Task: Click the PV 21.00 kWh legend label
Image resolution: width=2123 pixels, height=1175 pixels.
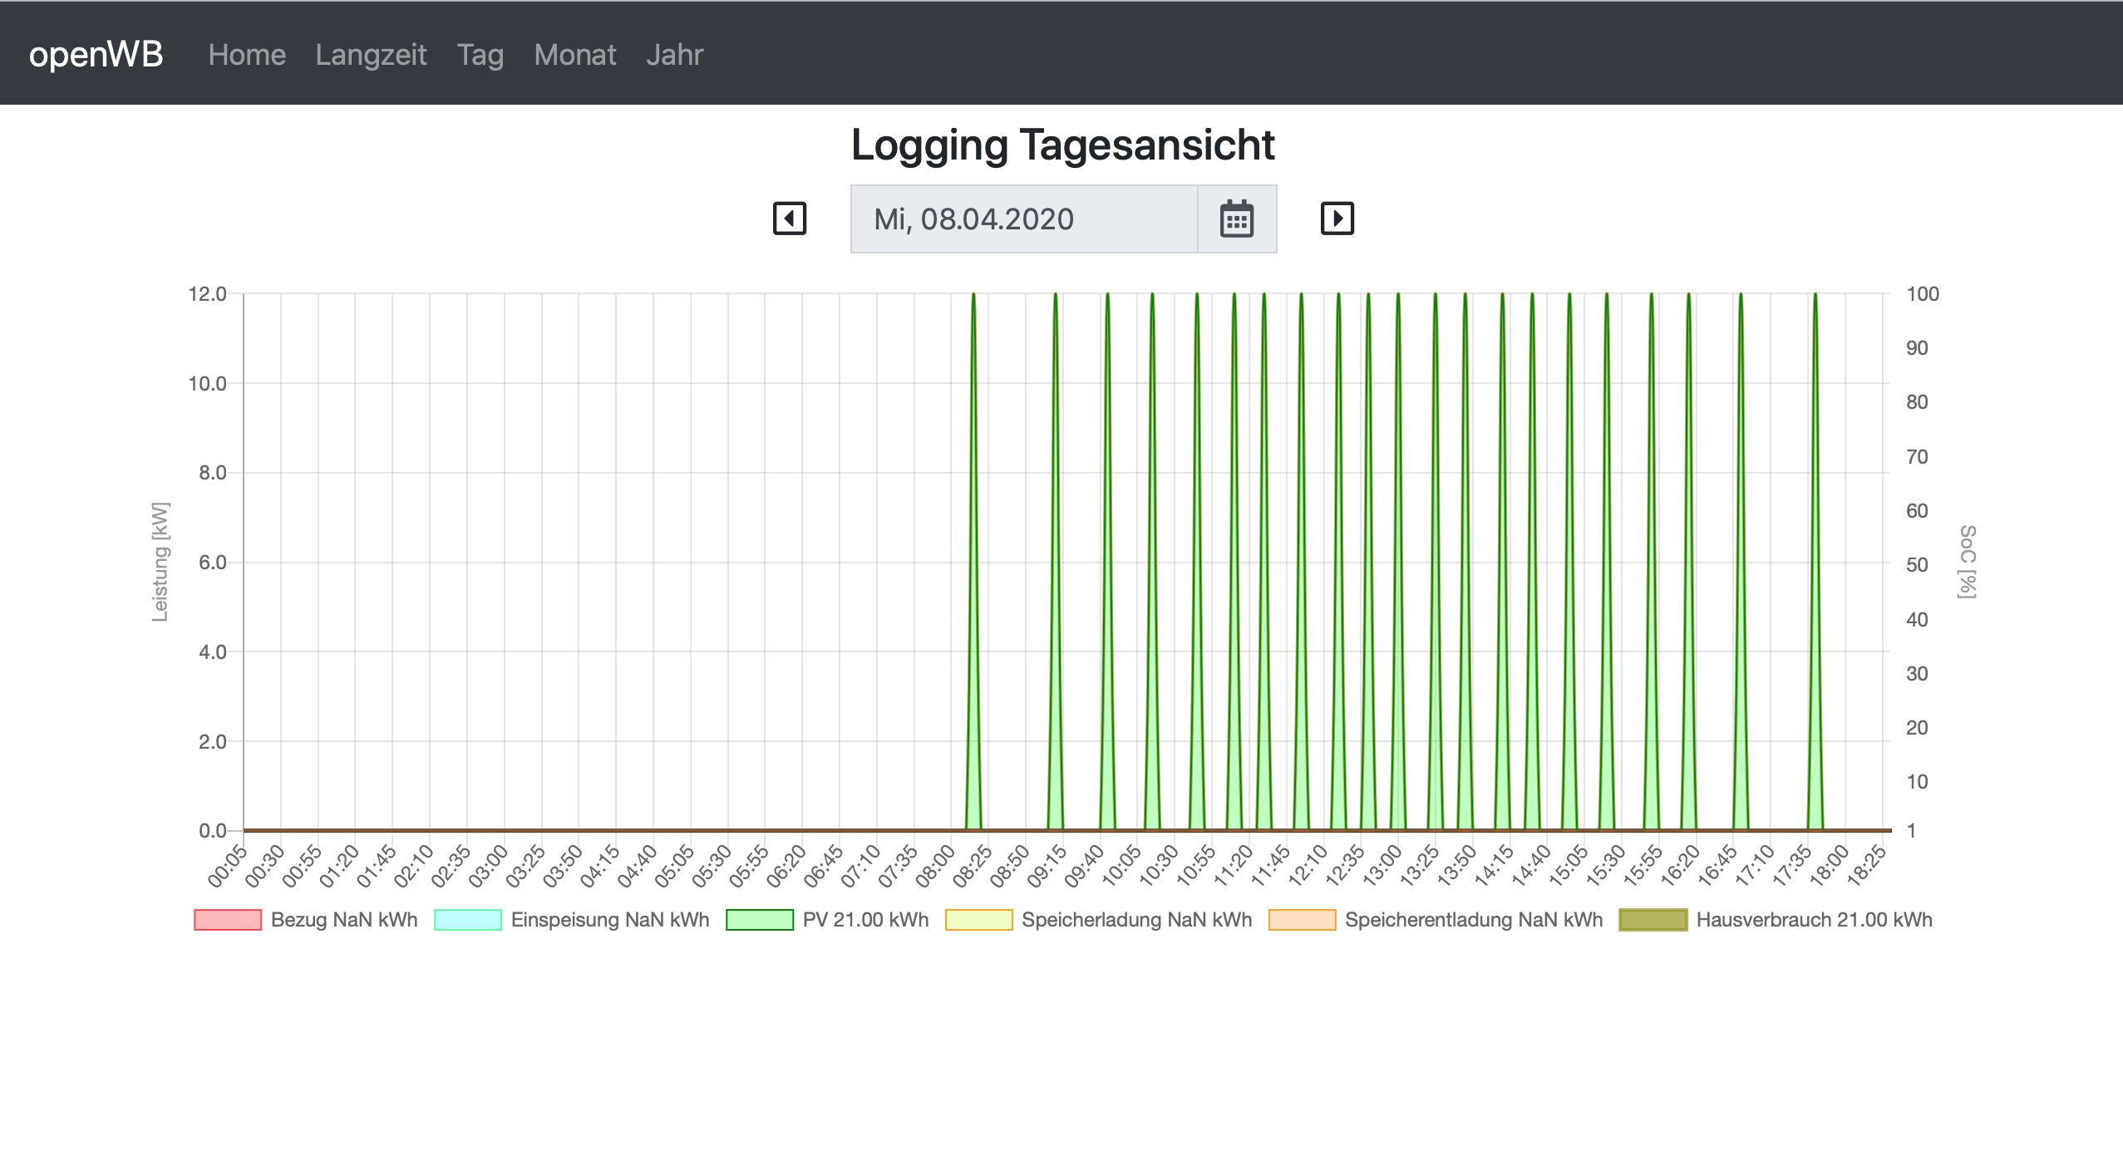Action: pyautogui.click(x=865, y=920)
